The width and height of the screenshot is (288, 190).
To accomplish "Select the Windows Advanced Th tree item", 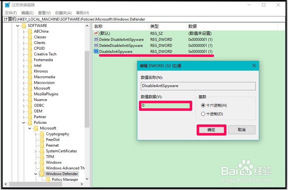I will [65, 168].
